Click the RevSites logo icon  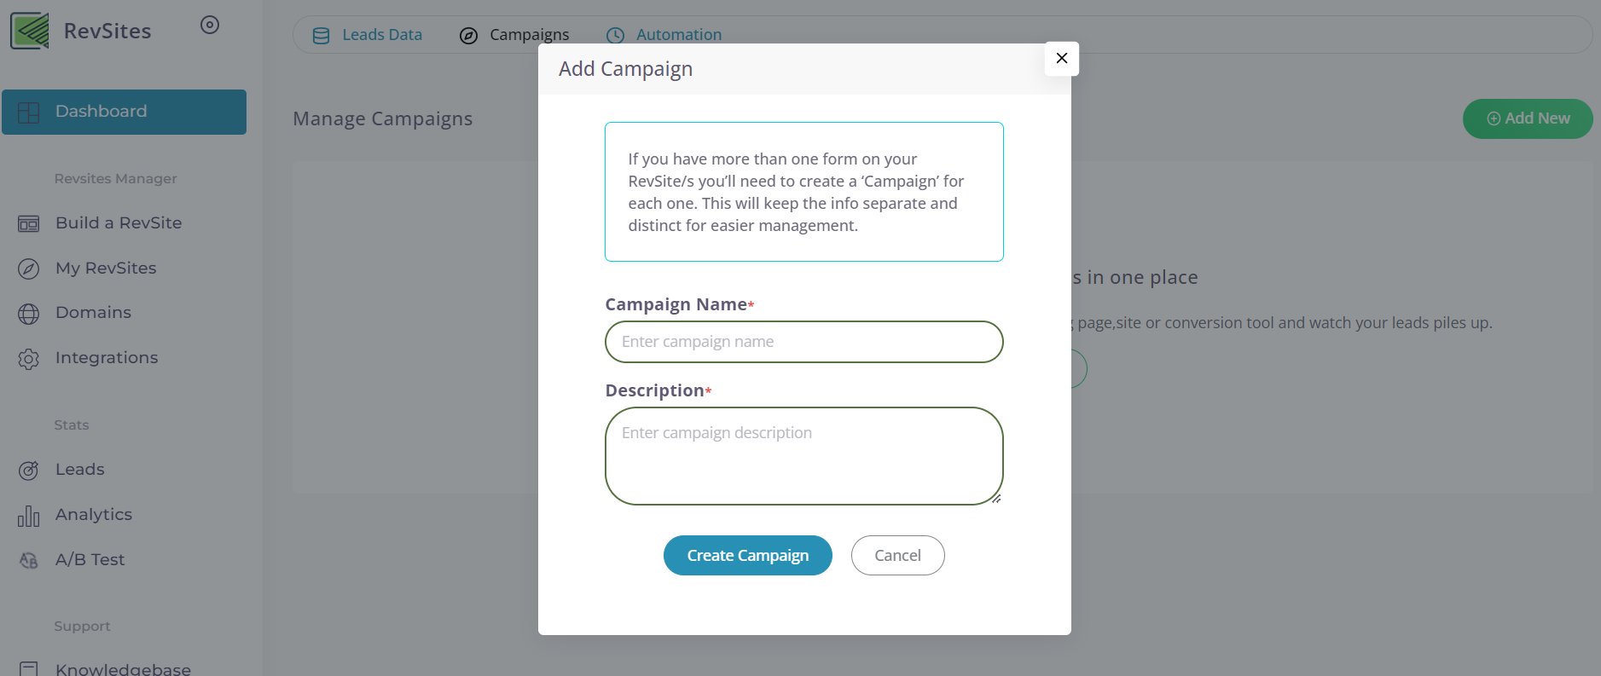[27, 29]
